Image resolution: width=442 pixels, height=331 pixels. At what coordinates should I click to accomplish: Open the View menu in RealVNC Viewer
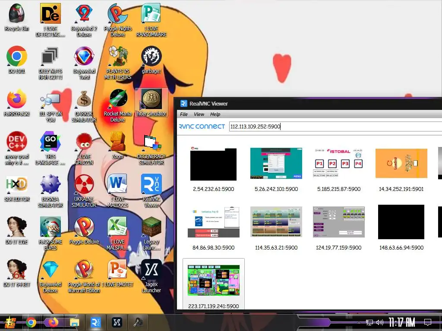(x=199, y=114)
